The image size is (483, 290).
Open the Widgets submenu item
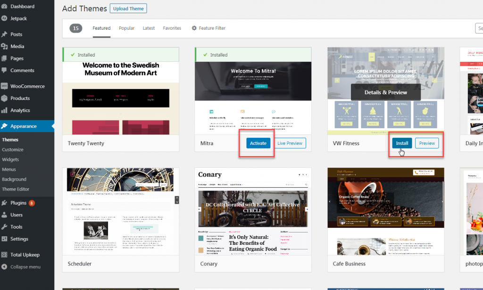[10, 159]
